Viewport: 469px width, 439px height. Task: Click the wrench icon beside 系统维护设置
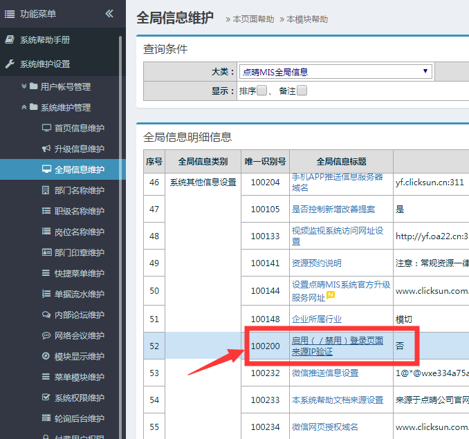10,64
